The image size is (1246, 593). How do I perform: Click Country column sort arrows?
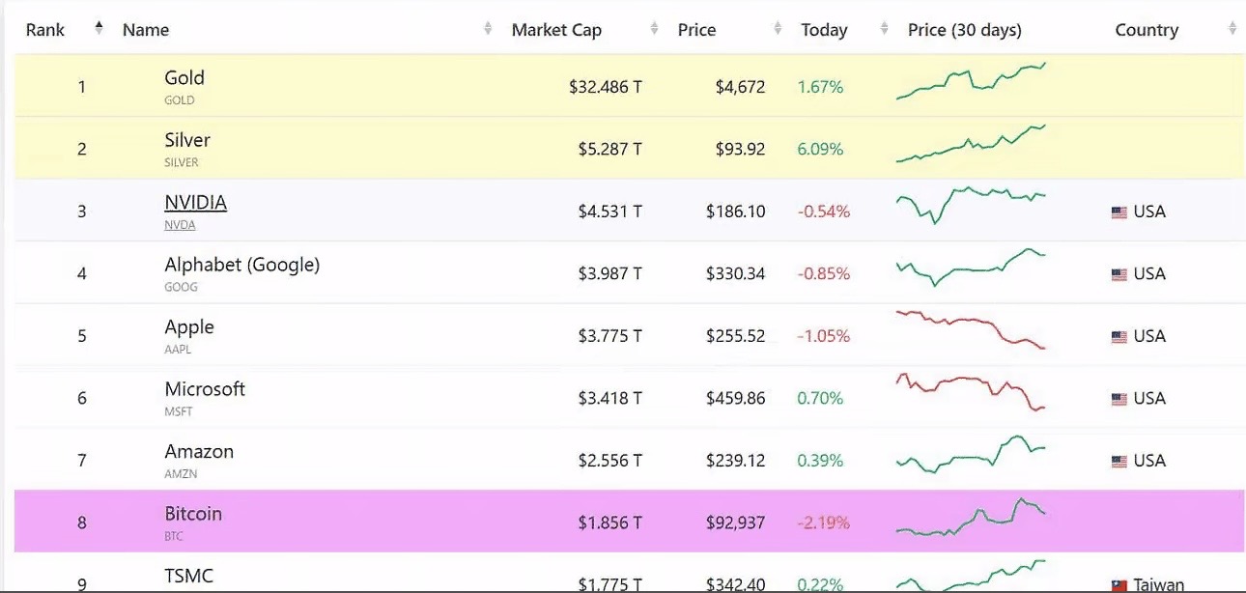1232,30
